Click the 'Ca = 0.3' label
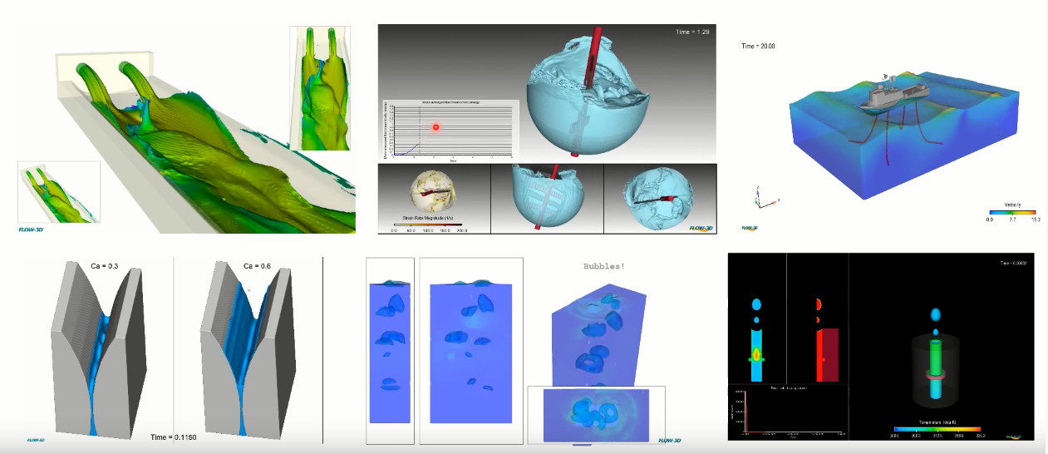The image size is (1048, 454). (104, 266)
